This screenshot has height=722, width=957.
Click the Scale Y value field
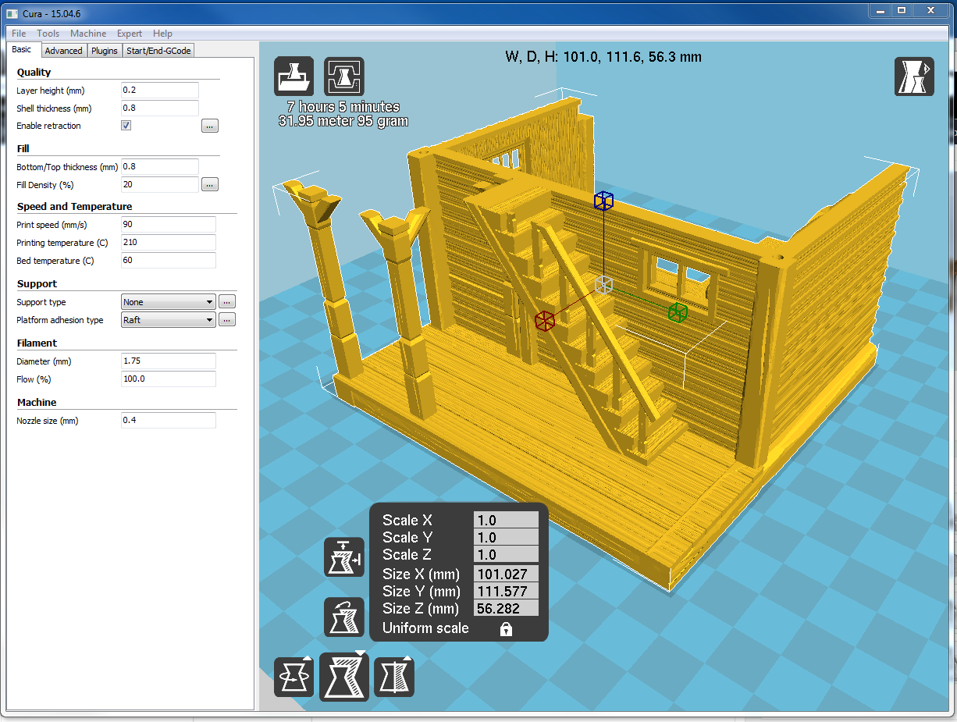tap(506, 538)
